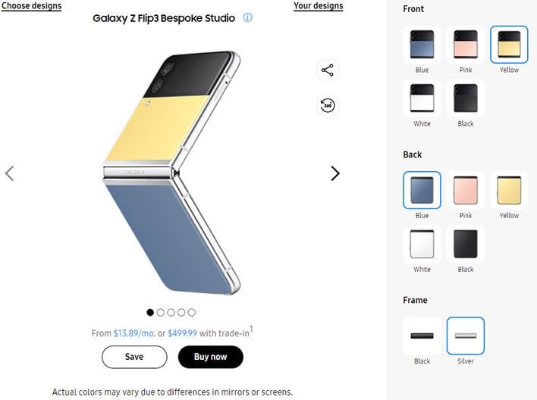Image resolution: width=537 pixels, height=400 pixels.
Task: Select the third carousel dot
Action: pos(171,312)
